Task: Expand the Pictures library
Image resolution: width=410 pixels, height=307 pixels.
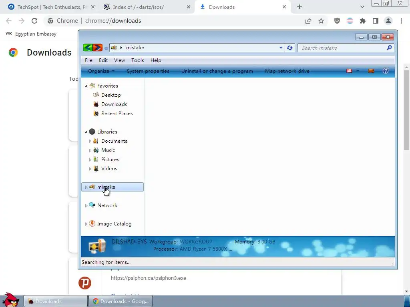Action: point(90,159)
